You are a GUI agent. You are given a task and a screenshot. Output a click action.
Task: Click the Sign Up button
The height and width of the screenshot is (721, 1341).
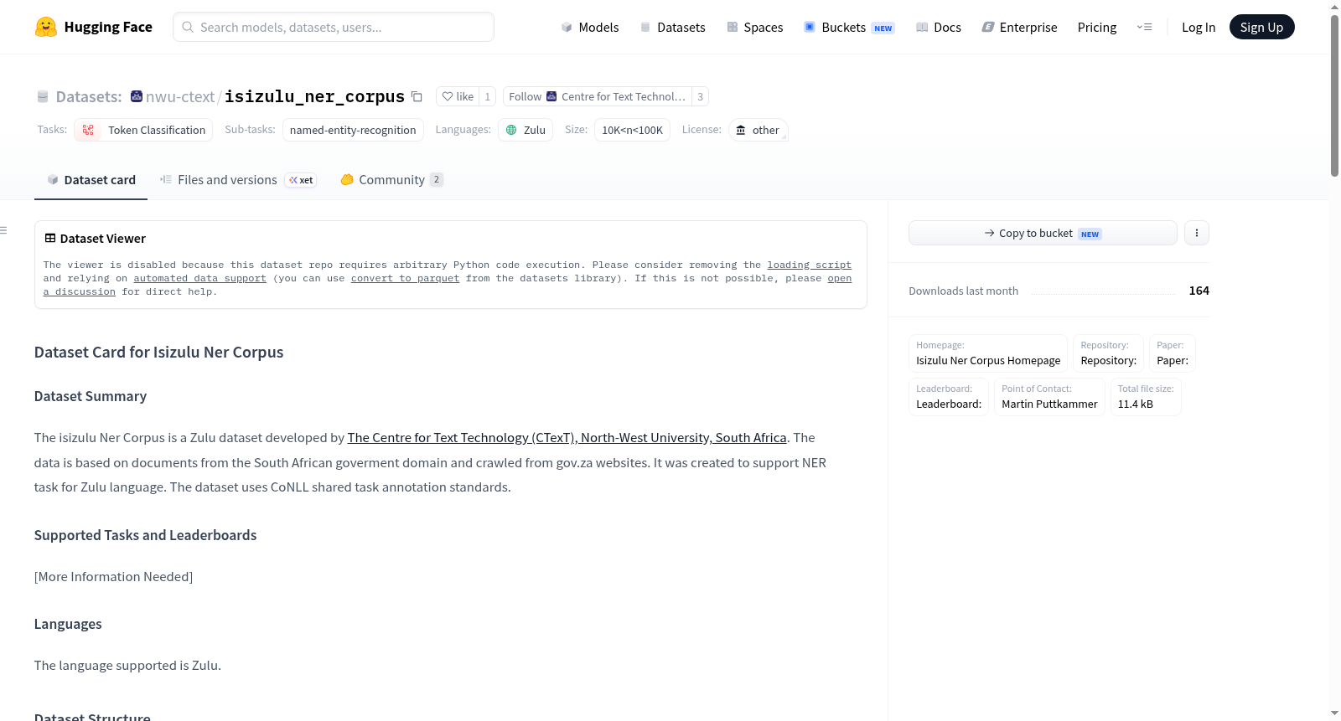click(x=1261, y=27)
